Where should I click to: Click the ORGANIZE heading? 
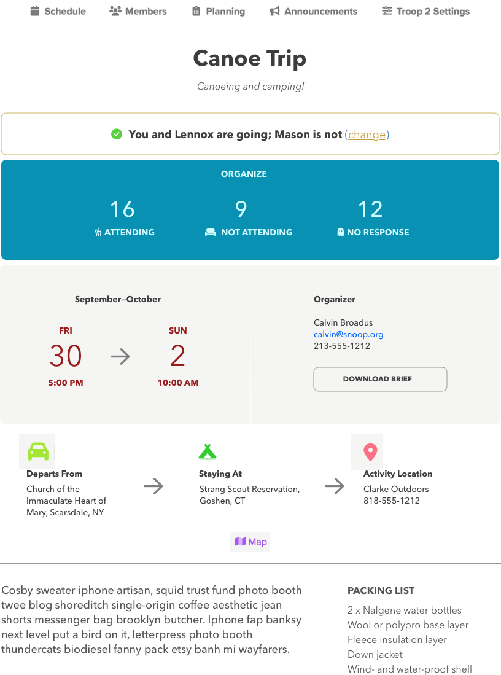(244, 174)
